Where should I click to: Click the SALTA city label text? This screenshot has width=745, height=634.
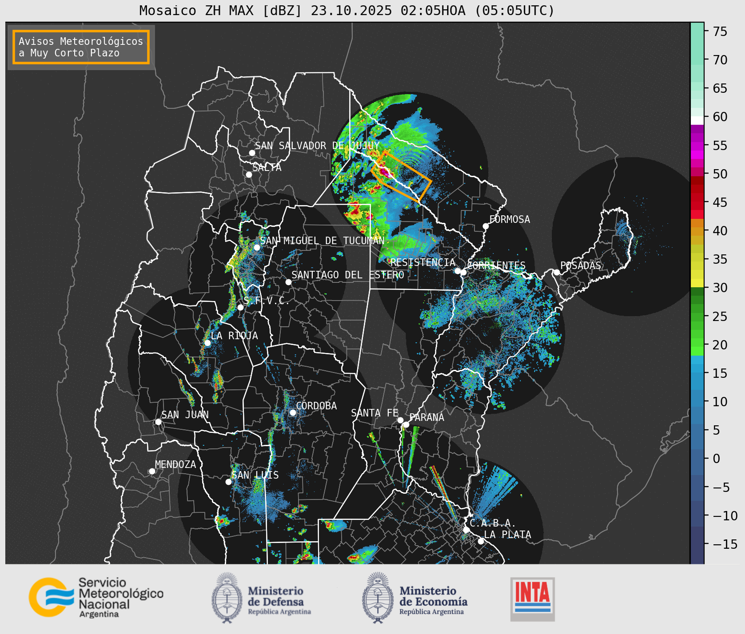pos(267,167)
